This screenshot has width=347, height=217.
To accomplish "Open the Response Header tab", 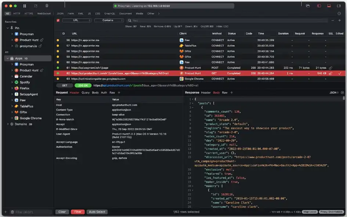I will (x=206, y=93).
